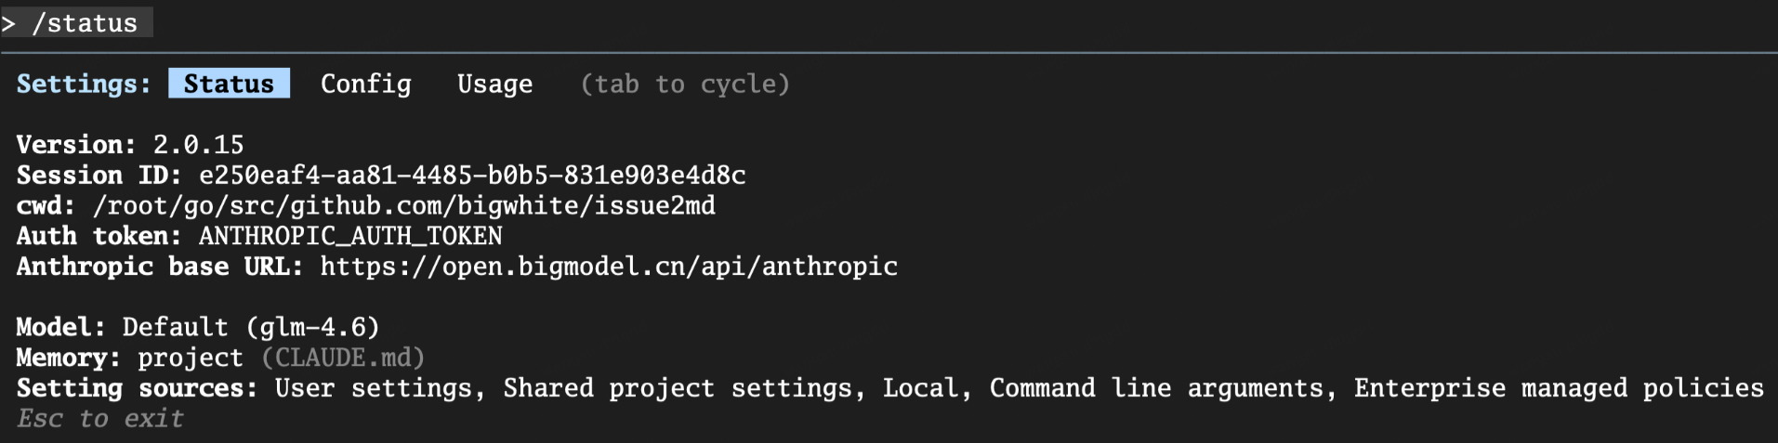The image size is (1778, 443).
Task: Switch to the Config tab
Action: [365, 84]
